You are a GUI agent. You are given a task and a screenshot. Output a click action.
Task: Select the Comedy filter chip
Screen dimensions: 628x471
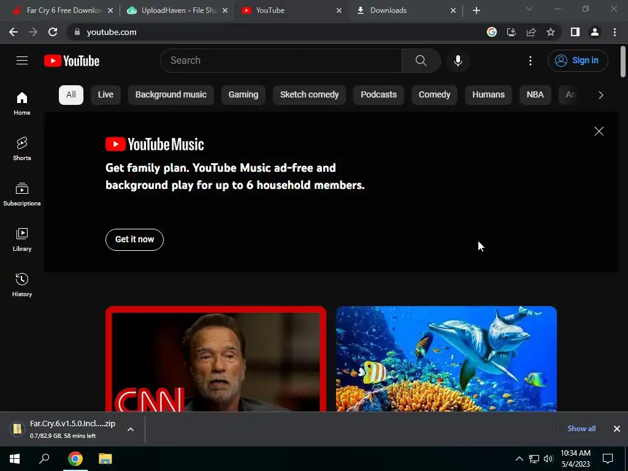[x=434, y=95]
